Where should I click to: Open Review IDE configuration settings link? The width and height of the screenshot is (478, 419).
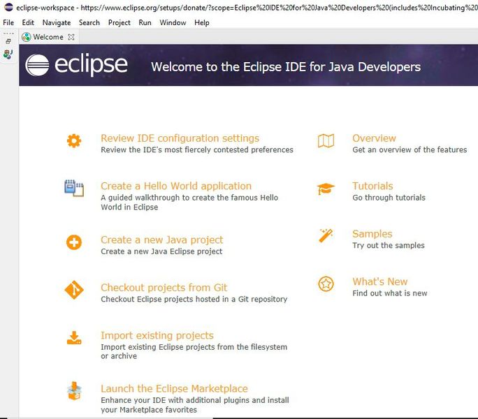180,138
